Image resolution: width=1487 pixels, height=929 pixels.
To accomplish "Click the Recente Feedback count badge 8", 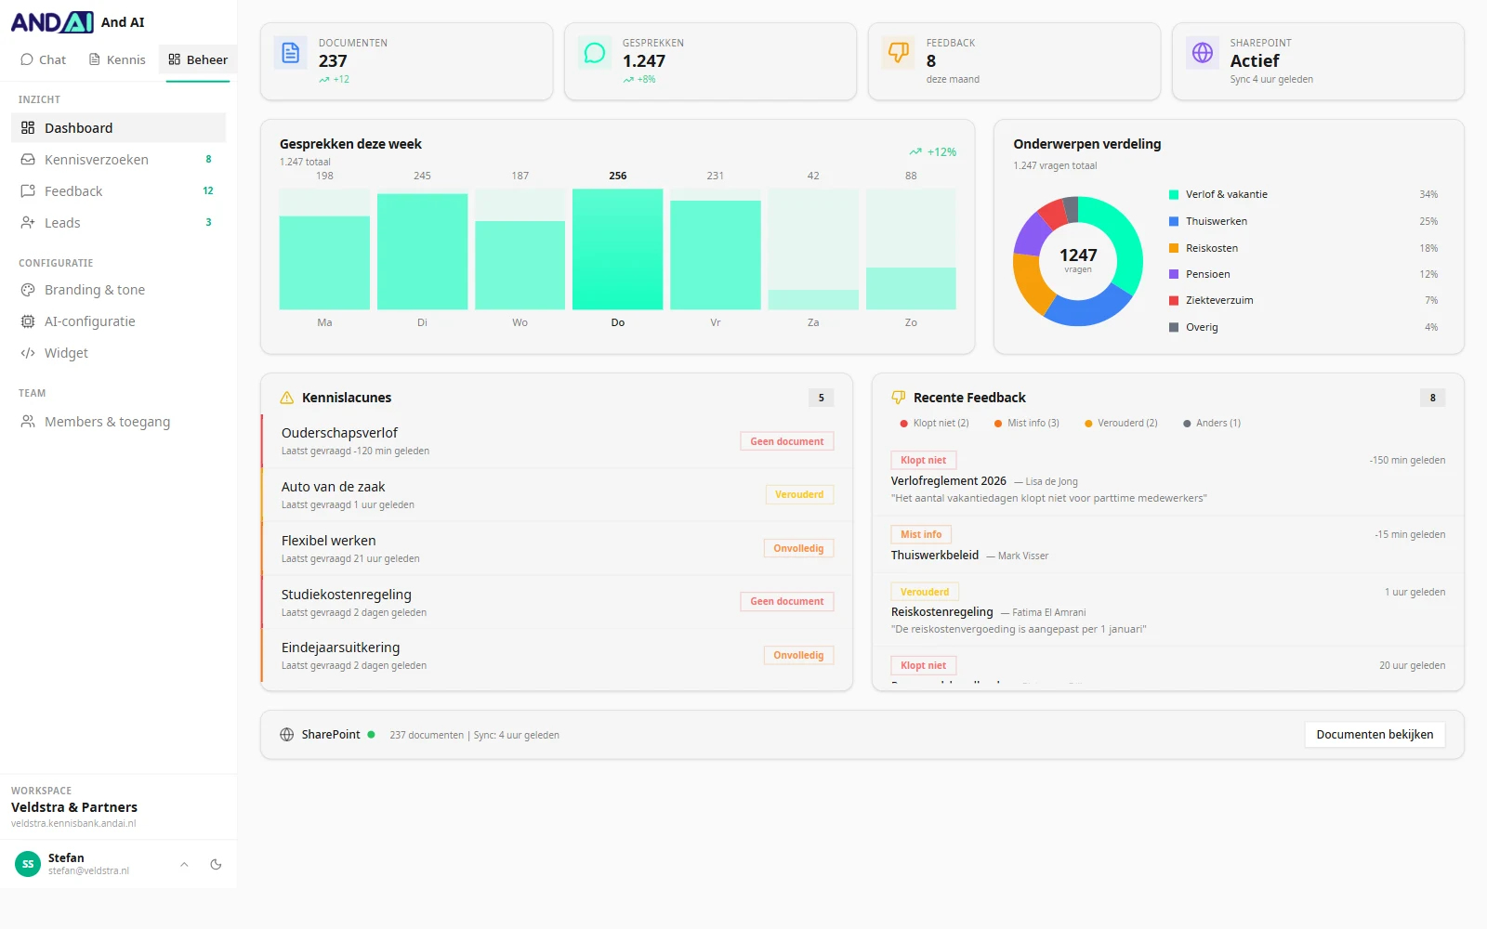I will [x=1432, y=398].
